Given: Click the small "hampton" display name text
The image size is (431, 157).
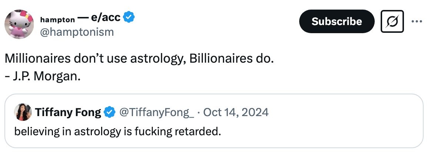Looking at the screenshot, I should (x=57, y=19).
